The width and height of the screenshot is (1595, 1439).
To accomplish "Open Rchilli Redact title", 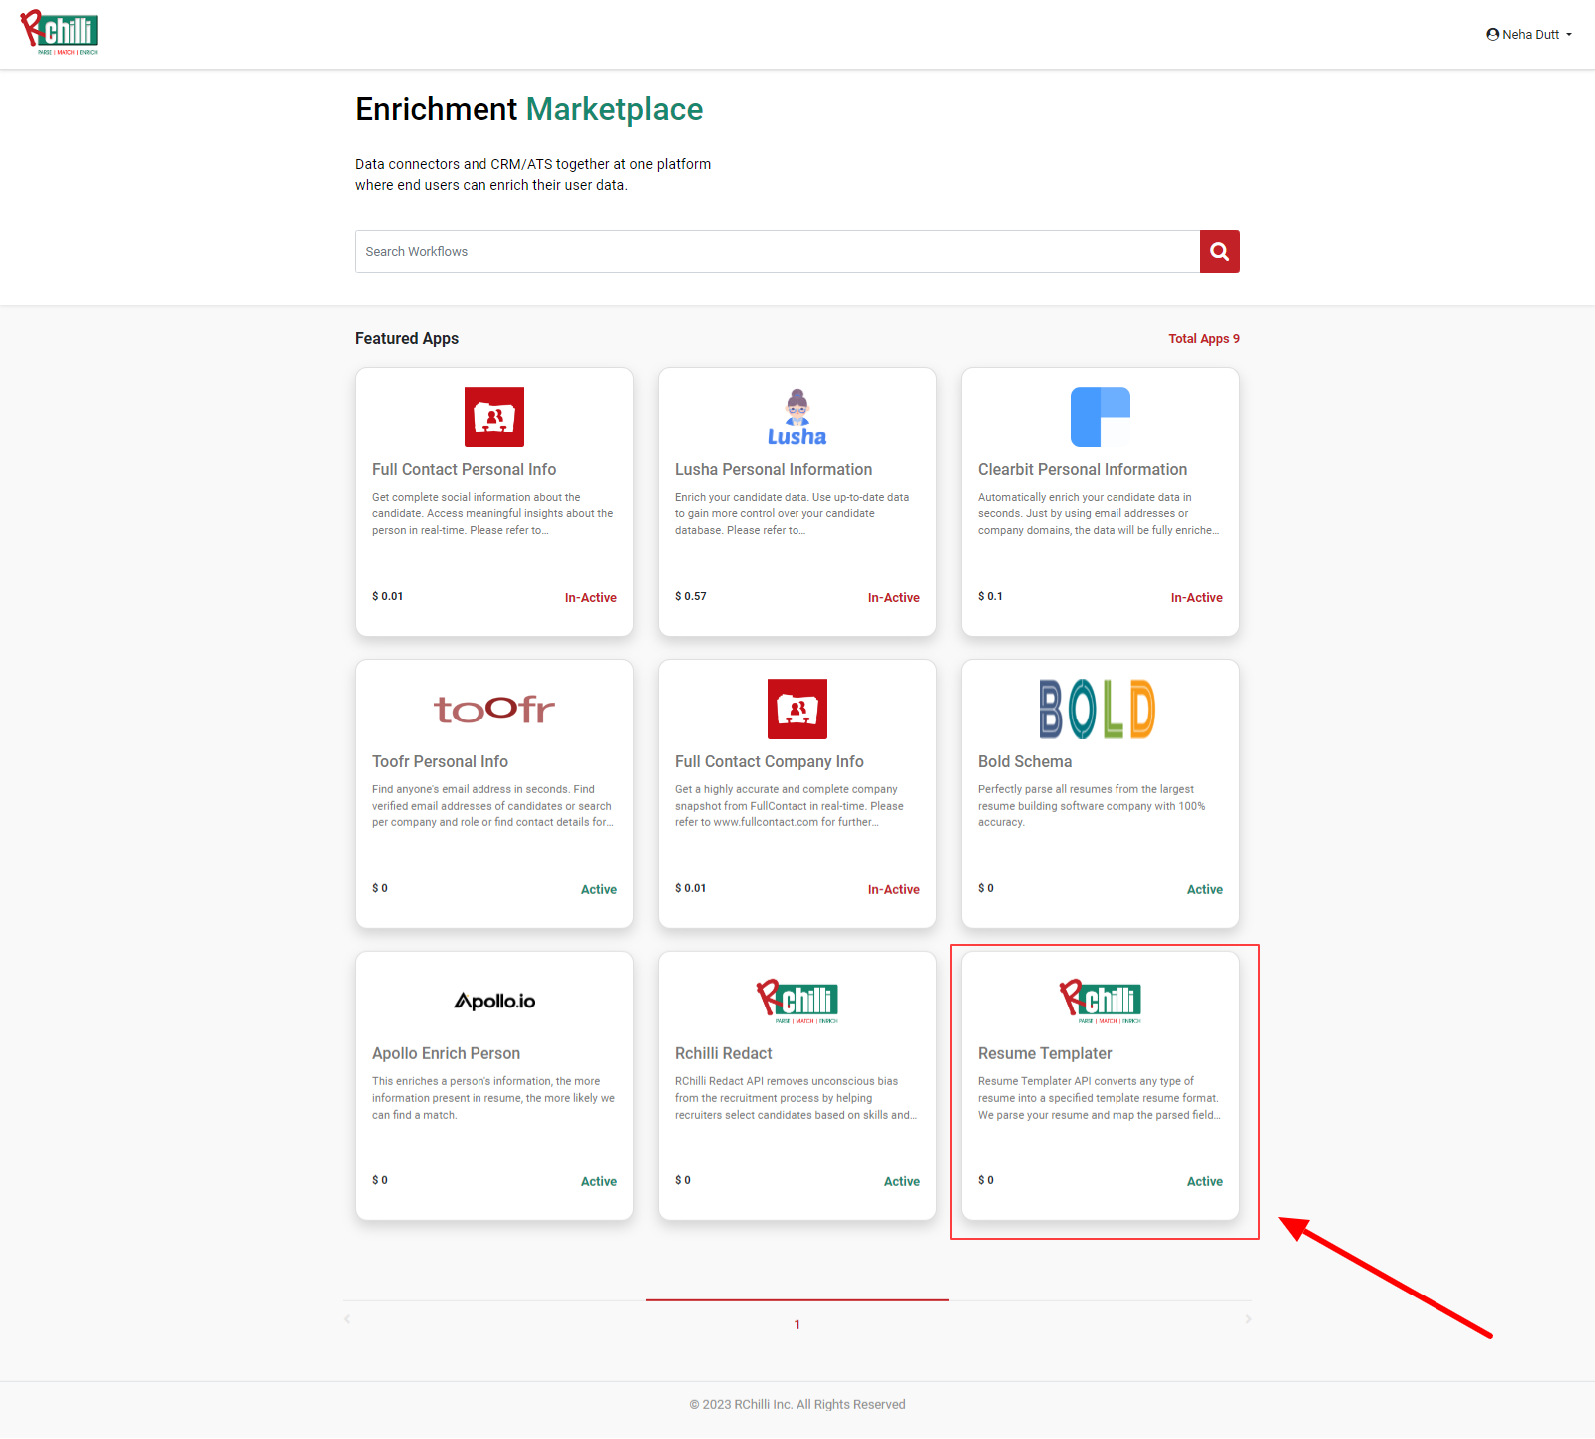I will [x=724, y=1053].
